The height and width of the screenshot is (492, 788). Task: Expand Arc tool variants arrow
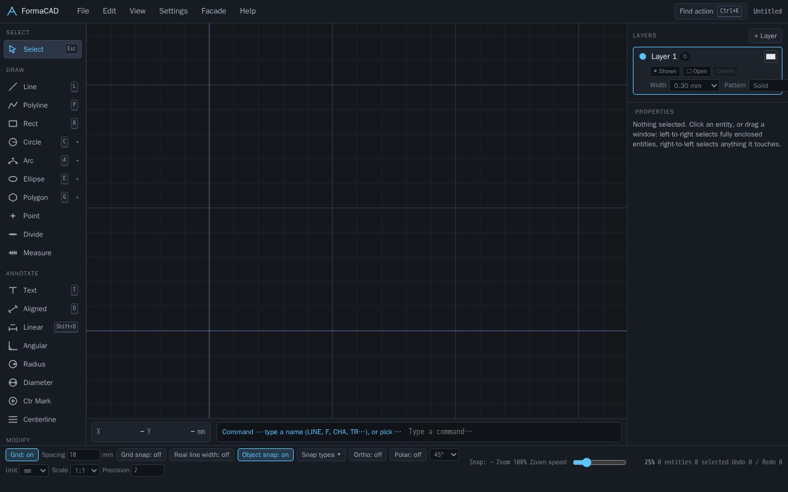pos(78,161)
